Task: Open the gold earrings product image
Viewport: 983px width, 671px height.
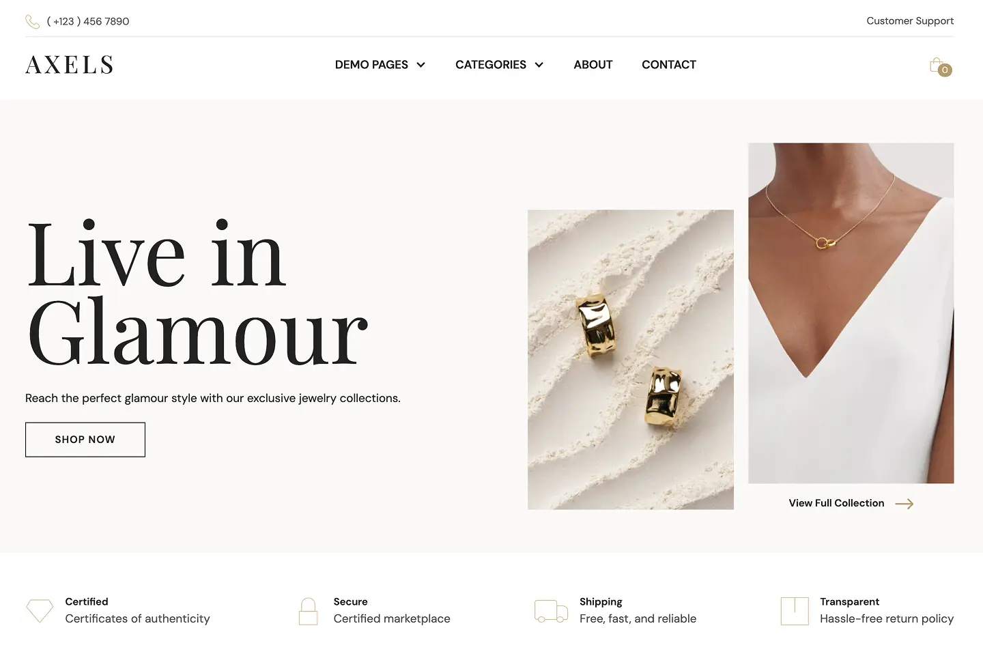Action: [x=631, y=360]
